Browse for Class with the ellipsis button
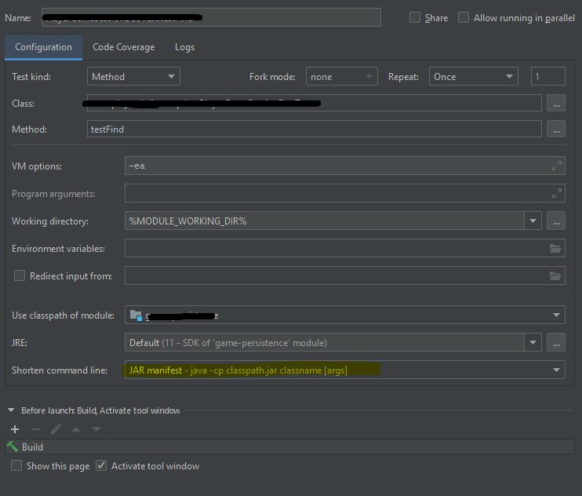This screenshot has width=582, height=496. click(x=556, y=104)
